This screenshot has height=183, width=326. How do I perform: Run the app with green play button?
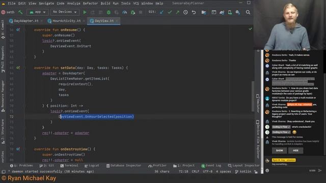[x=85, y=12]
